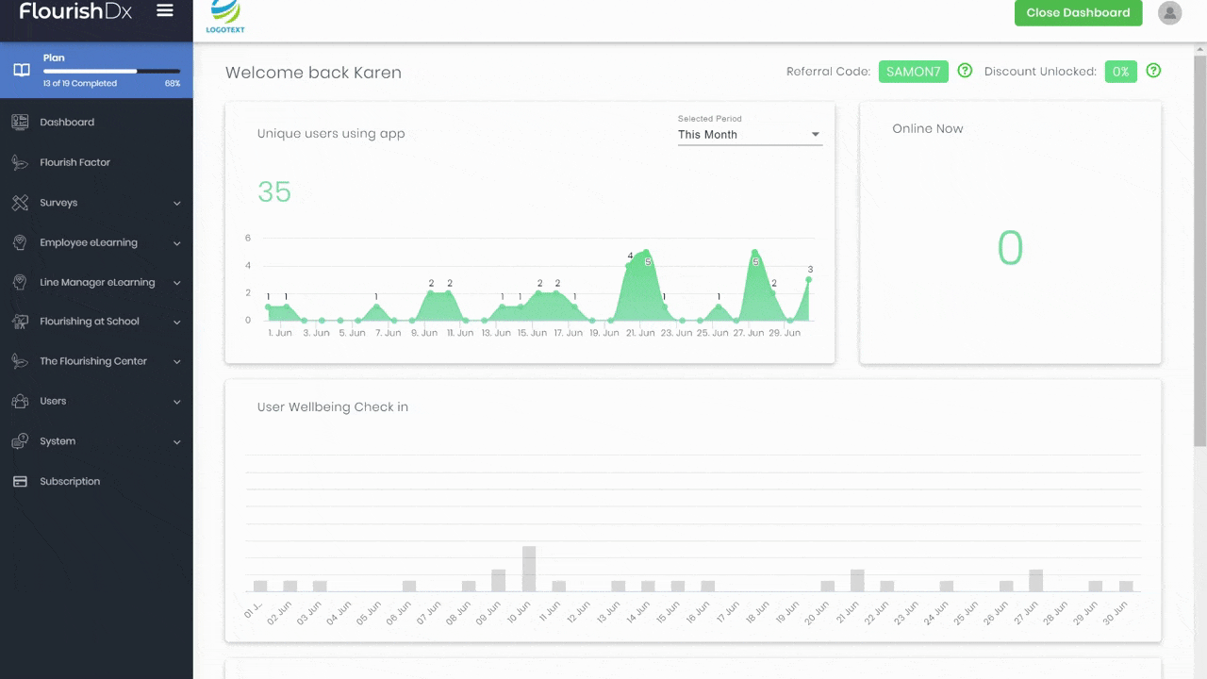This screenshot has height=679, width=1207.
Task: Click the Unique users using app title
Action: 331,134
